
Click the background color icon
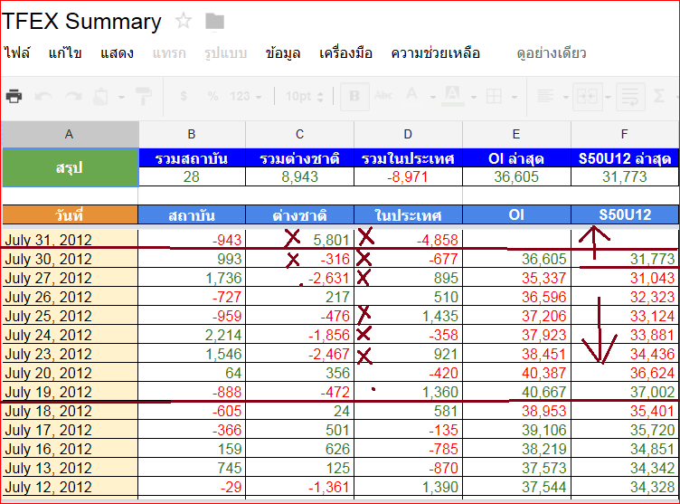pos(453,96)
